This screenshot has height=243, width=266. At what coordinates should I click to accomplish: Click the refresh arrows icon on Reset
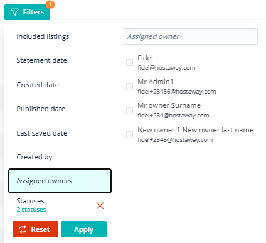tap(23, 229)
